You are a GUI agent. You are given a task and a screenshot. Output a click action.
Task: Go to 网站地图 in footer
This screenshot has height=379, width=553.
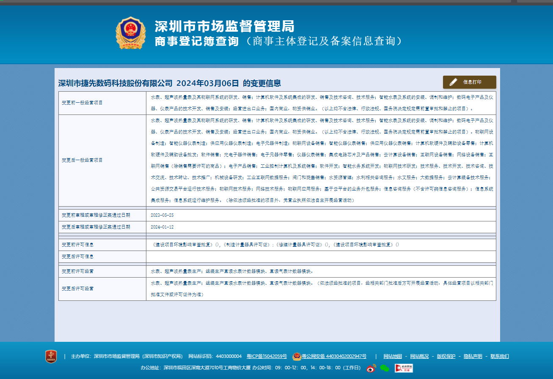[393, 356]
